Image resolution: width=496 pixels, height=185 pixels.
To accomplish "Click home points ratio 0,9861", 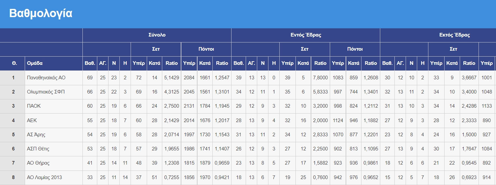I will 371,163.
